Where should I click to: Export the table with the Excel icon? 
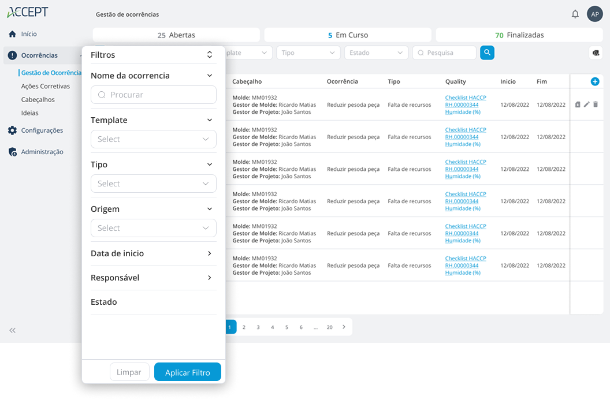(596, 53)
